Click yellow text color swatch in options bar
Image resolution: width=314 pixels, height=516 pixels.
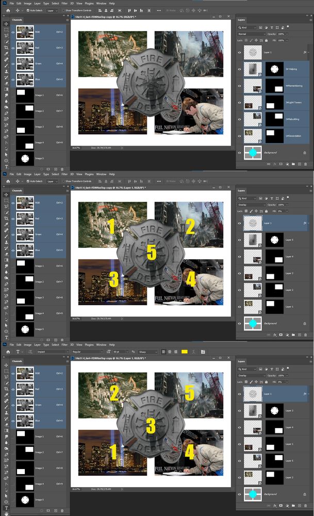(184, 352)
